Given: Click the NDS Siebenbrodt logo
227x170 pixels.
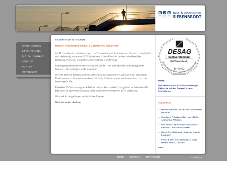Looking at the screenshot, I should point(180,15).
